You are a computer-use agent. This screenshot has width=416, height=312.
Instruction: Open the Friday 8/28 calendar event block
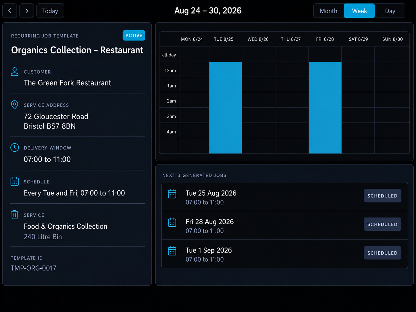[x=325, y=108]
